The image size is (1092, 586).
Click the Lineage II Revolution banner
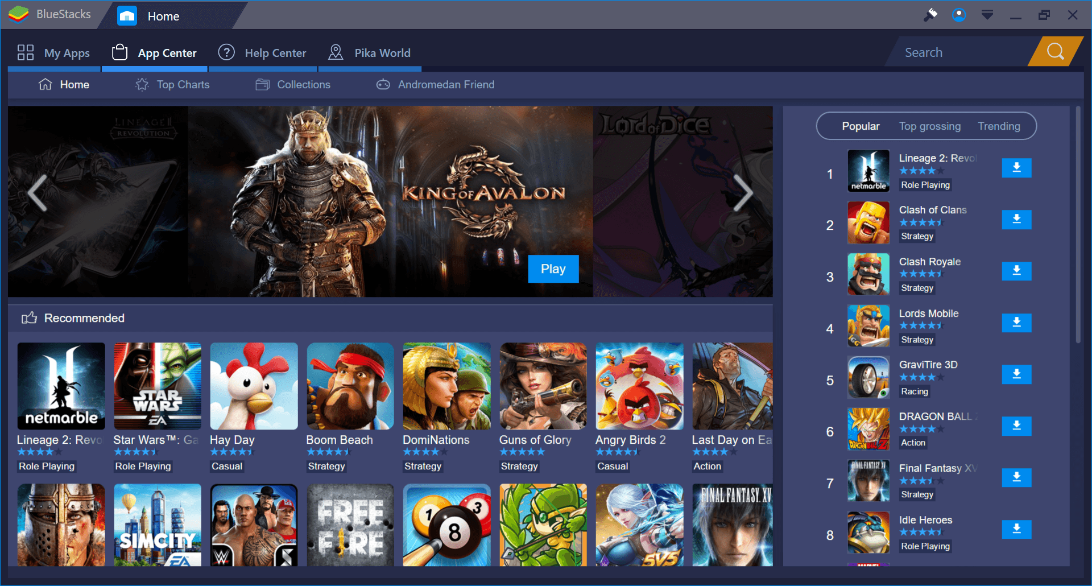click(x=98, y=201)
